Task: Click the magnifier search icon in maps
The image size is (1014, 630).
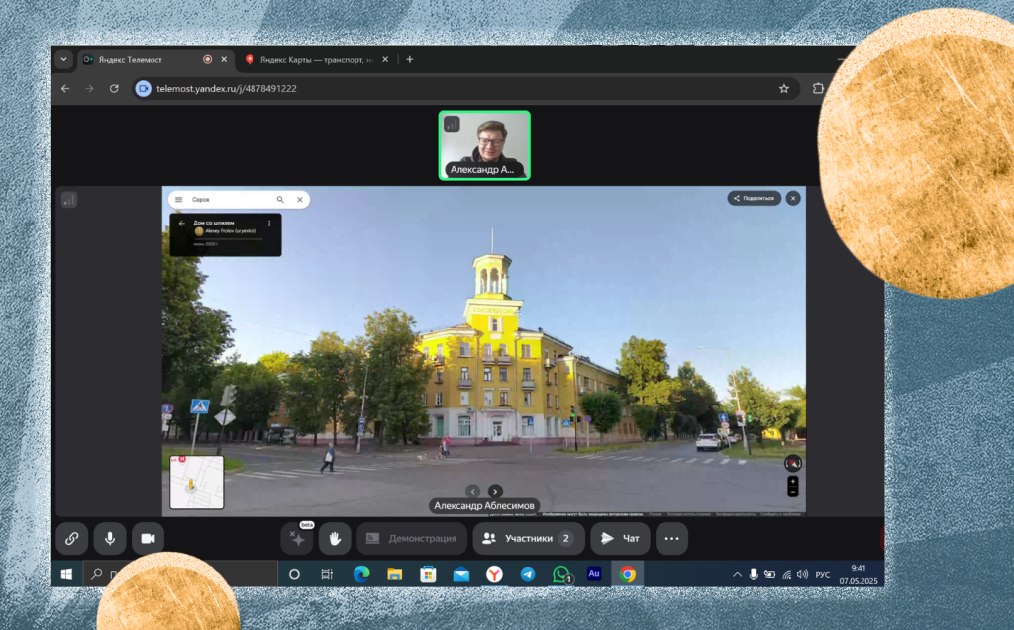Action: (280, 200)
